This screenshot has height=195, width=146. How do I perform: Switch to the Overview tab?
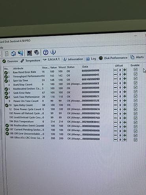point(10,61)
